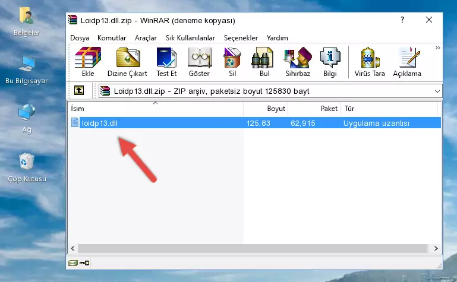457x282 pixels.
Task: Start Virüs Tara scan
Action: coord(370,62)
